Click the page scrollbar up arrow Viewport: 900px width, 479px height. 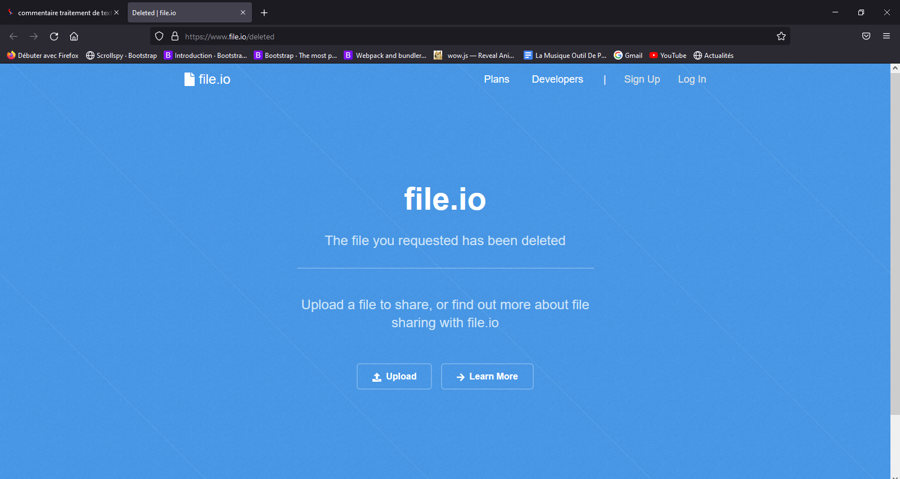coord(895,68)
